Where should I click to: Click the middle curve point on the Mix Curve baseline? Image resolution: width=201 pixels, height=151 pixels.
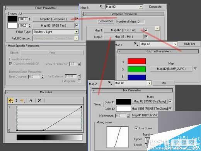tap(44, 130)
